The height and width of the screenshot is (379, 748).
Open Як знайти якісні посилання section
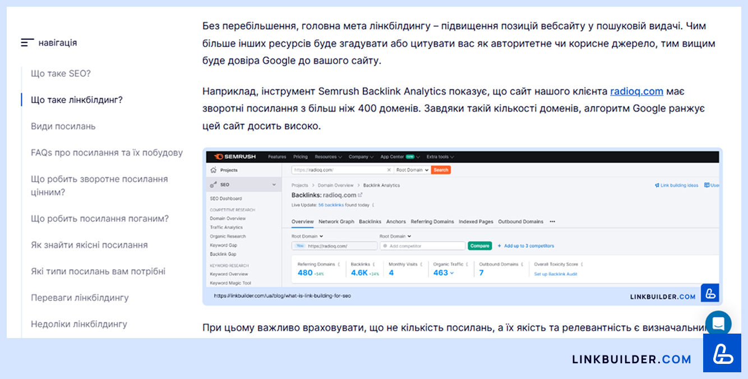point(89,245)
